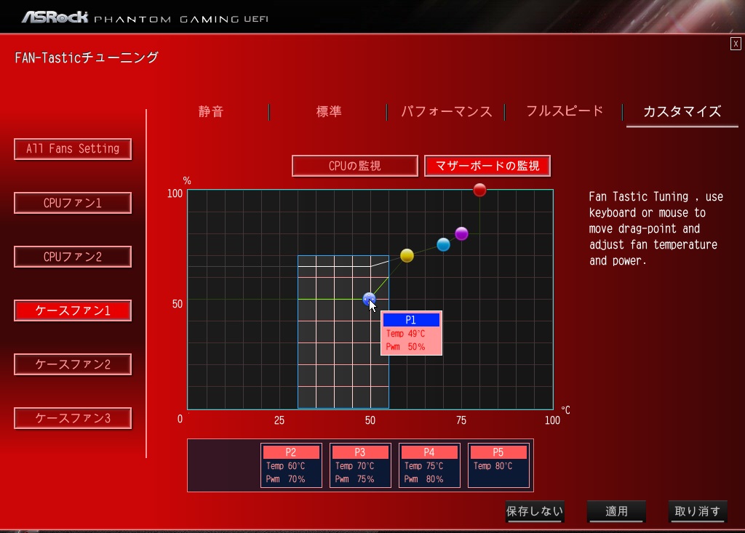Image resolution: width=745 pixels, height=533 pixels.
Task: Select the カスタマイズ tab
Action: click(x=682, y=112)
